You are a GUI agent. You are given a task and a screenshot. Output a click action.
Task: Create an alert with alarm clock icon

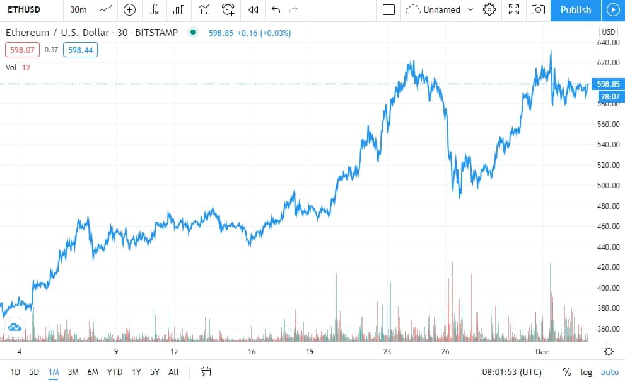click(228, 9)
